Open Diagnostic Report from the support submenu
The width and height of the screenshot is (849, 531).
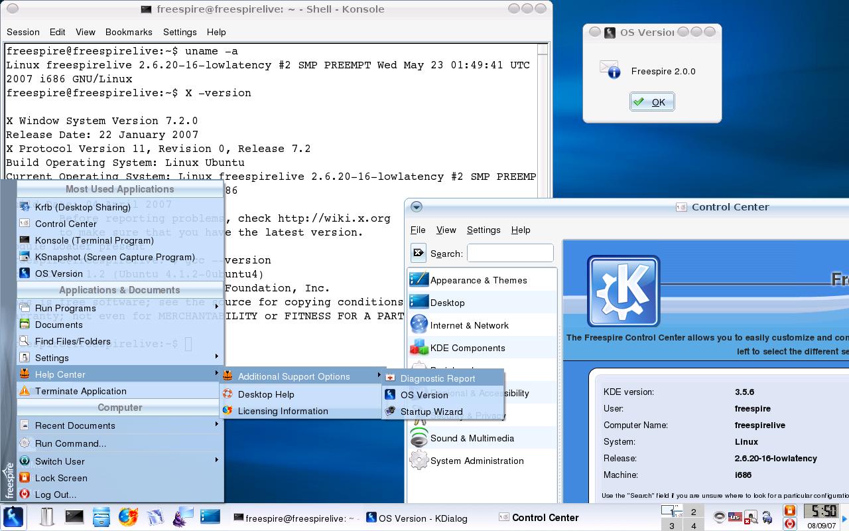click(x=442, y=378)
